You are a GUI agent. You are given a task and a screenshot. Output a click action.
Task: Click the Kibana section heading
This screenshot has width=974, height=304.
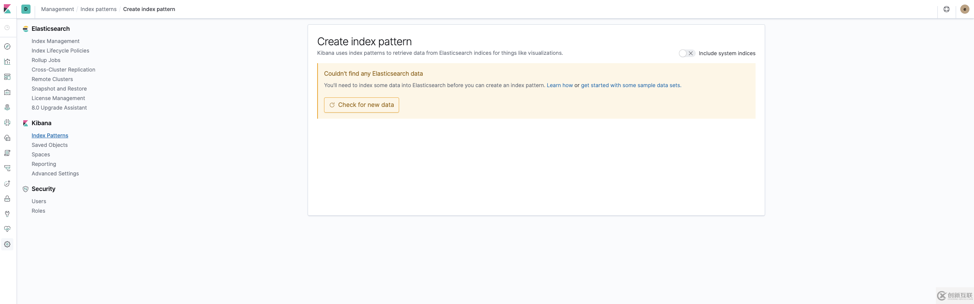point(42,123)
